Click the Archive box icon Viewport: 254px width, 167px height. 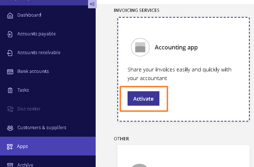tap(10, 165)
